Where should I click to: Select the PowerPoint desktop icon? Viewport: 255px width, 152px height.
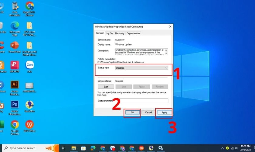[15, 47]
